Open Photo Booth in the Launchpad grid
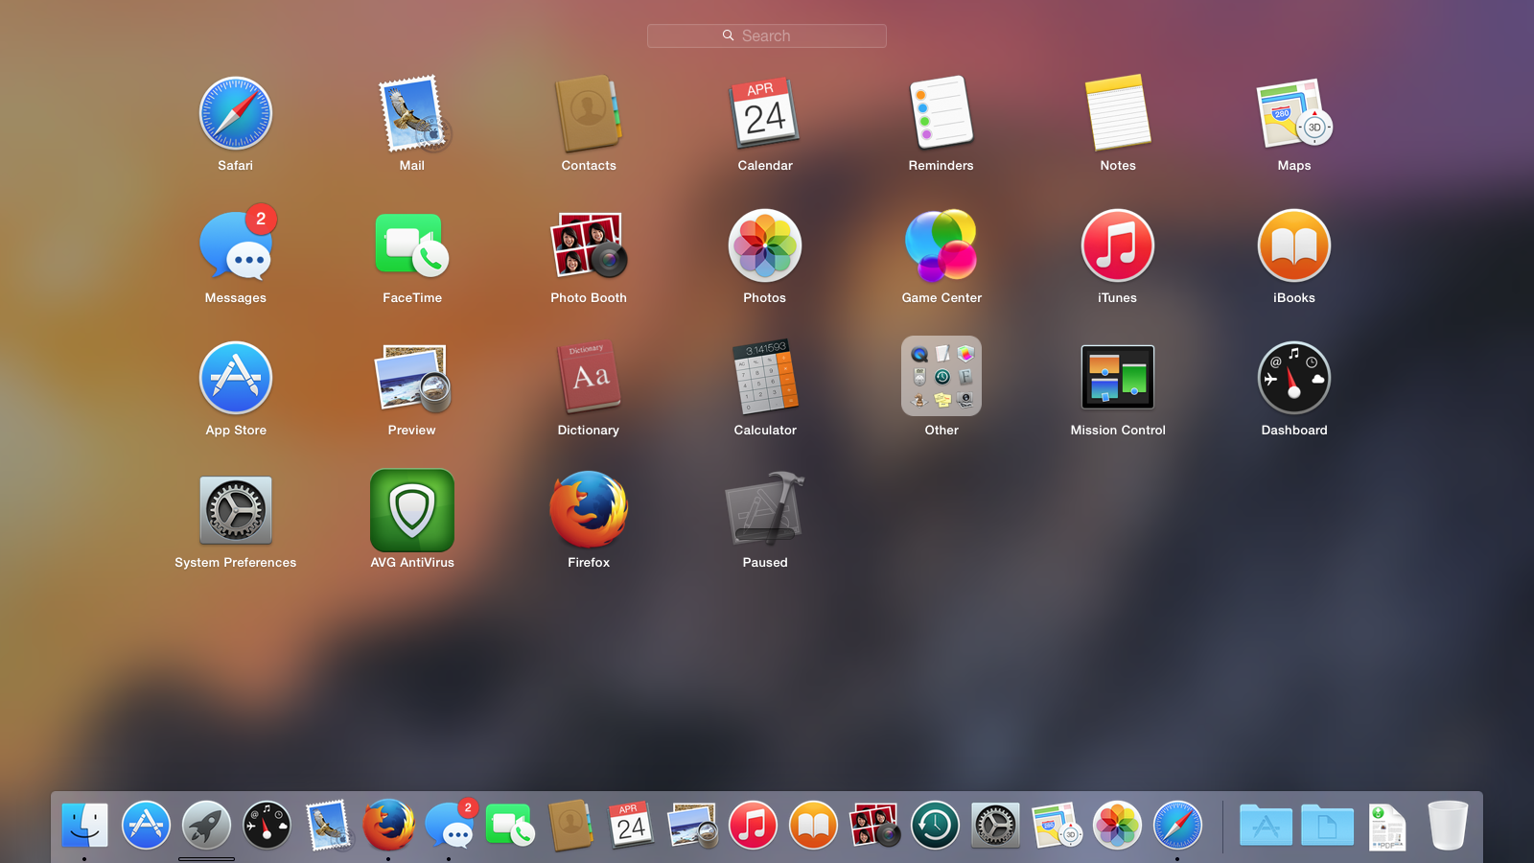Screen dimensions: 1534x863 coord(589,245)
